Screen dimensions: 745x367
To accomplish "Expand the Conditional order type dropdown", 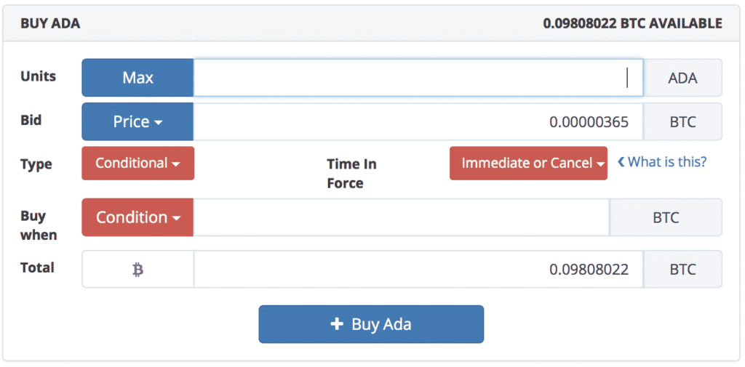I will (138, 164).
